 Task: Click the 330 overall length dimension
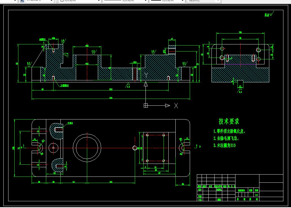pos(111,98)
